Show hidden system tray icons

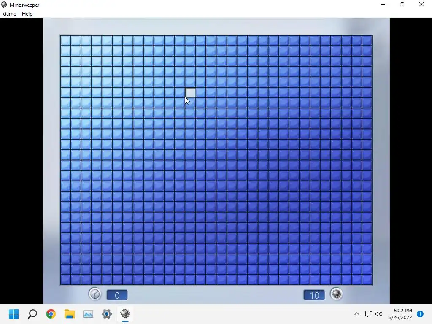point(357,314)
